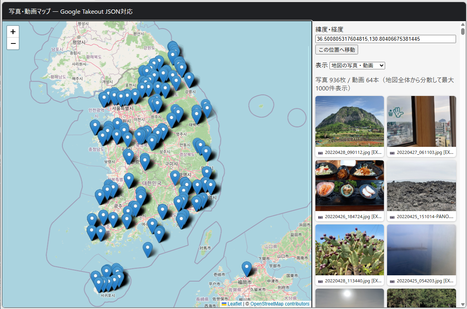Open the partially visible forest photo thumbnail
This screenshot has height=309, width=467.
pos(422,298)
